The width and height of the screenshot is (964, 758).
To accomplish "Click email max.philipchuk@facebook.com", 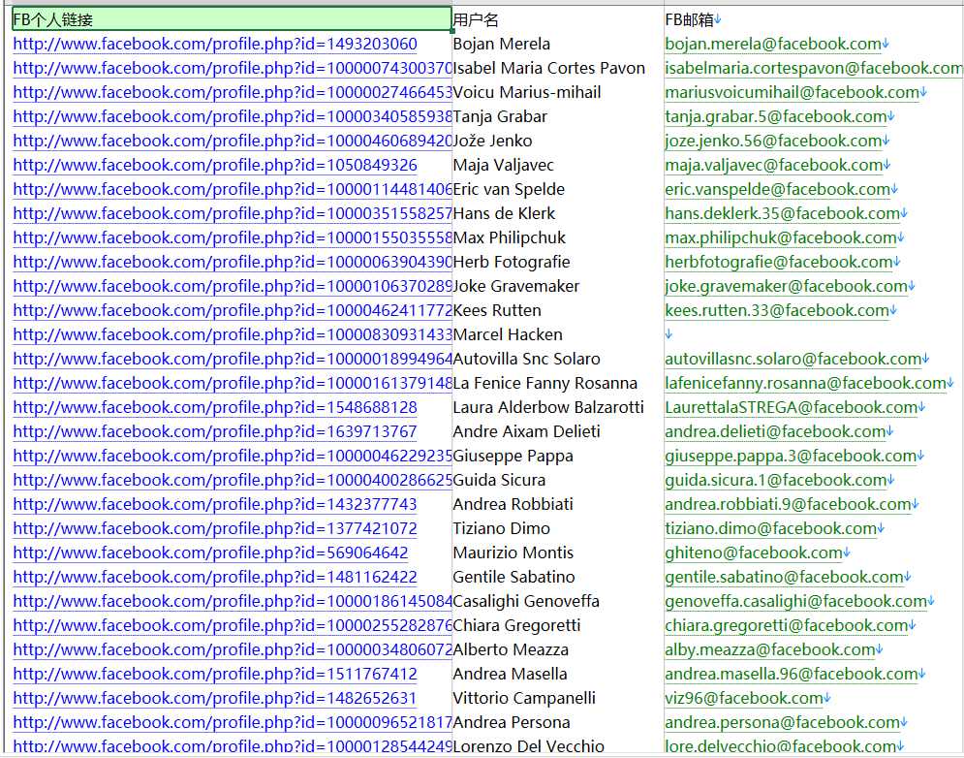I will click(x=781, y=237).
